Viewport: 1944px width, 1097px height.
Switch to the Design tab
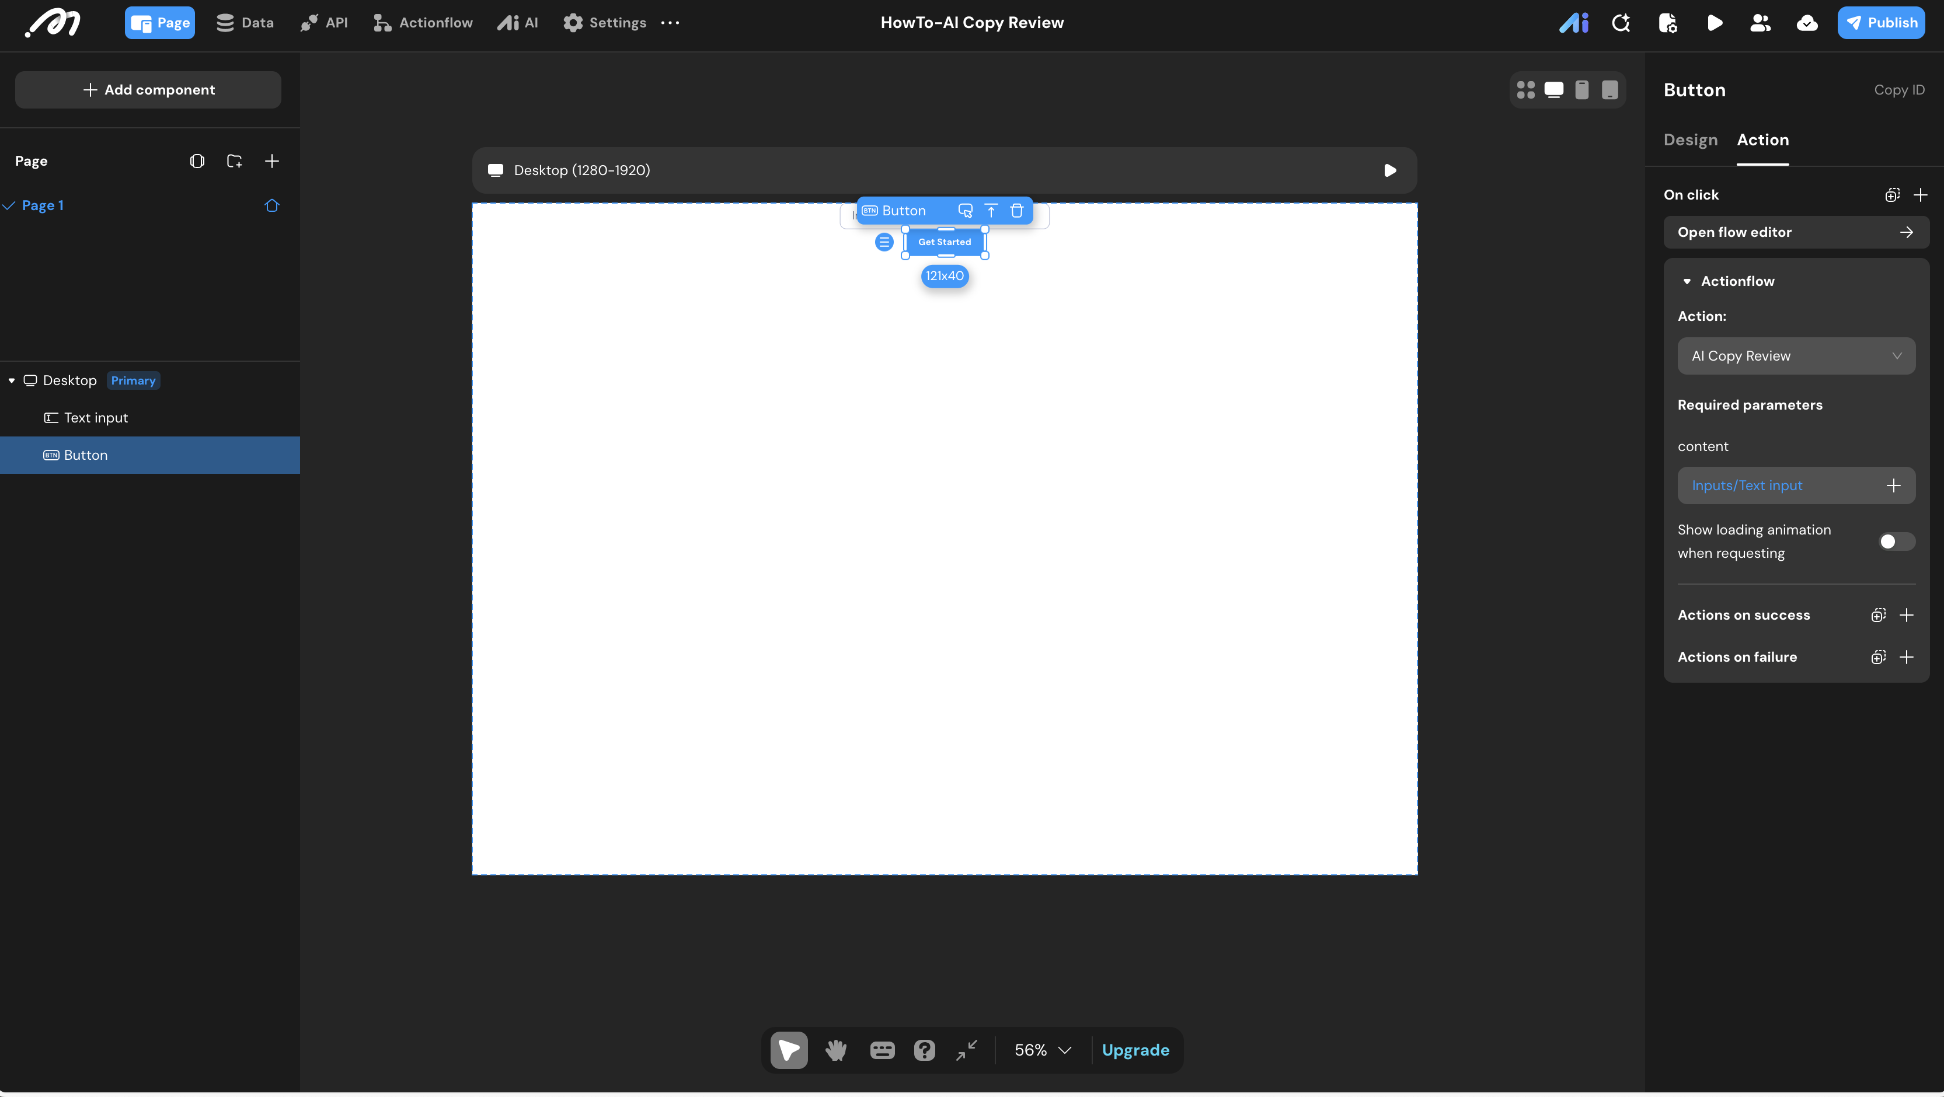[1691, 139]
